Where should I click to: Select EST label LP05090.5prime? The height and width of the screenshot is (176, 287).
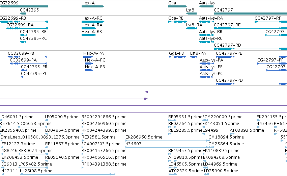pos(61,117)
